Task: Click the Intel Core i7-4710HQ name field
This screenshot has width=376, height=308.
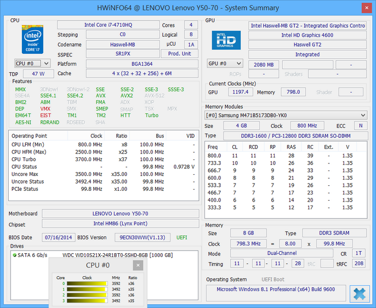Action: coord(108,25)
